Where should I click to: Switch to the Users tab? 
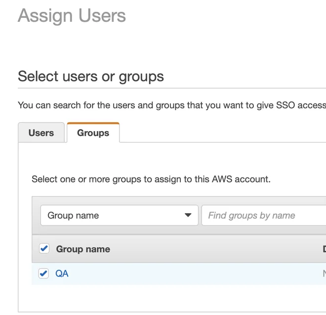(41, 133)
